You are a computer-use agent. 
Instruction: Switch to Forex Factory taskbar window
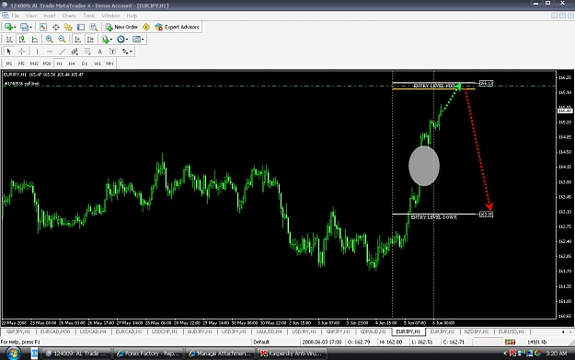[x=148, y=354]
